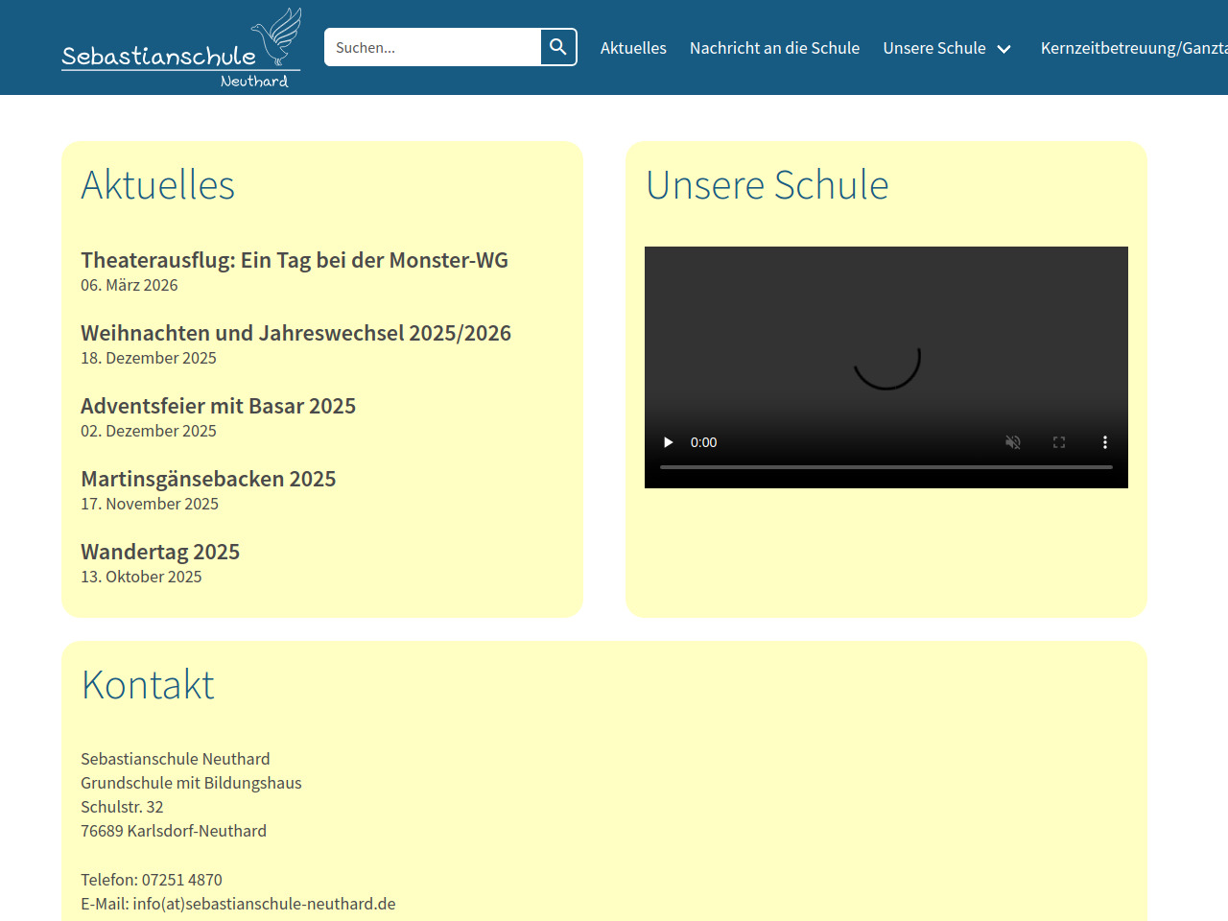The image size is (1228, 921).
Task: Open Martinsgänsebacken 2025 article
Action: [x=208, y=479]
